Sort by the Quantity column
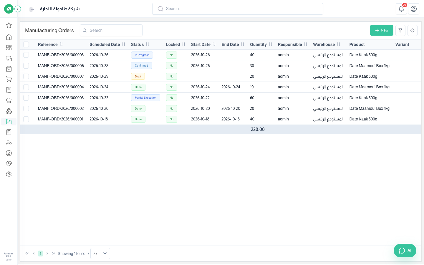This screenshot has width=424, height=265. click(x=271, y=44)
